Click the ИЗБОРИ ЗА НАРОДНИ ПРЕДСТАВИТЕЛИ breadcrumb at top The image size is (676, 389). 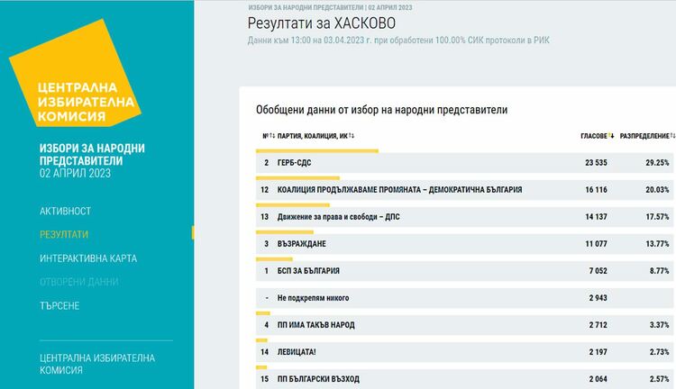pos(306,7)
